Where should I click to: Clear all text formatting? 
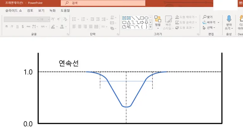click(65, 19)
